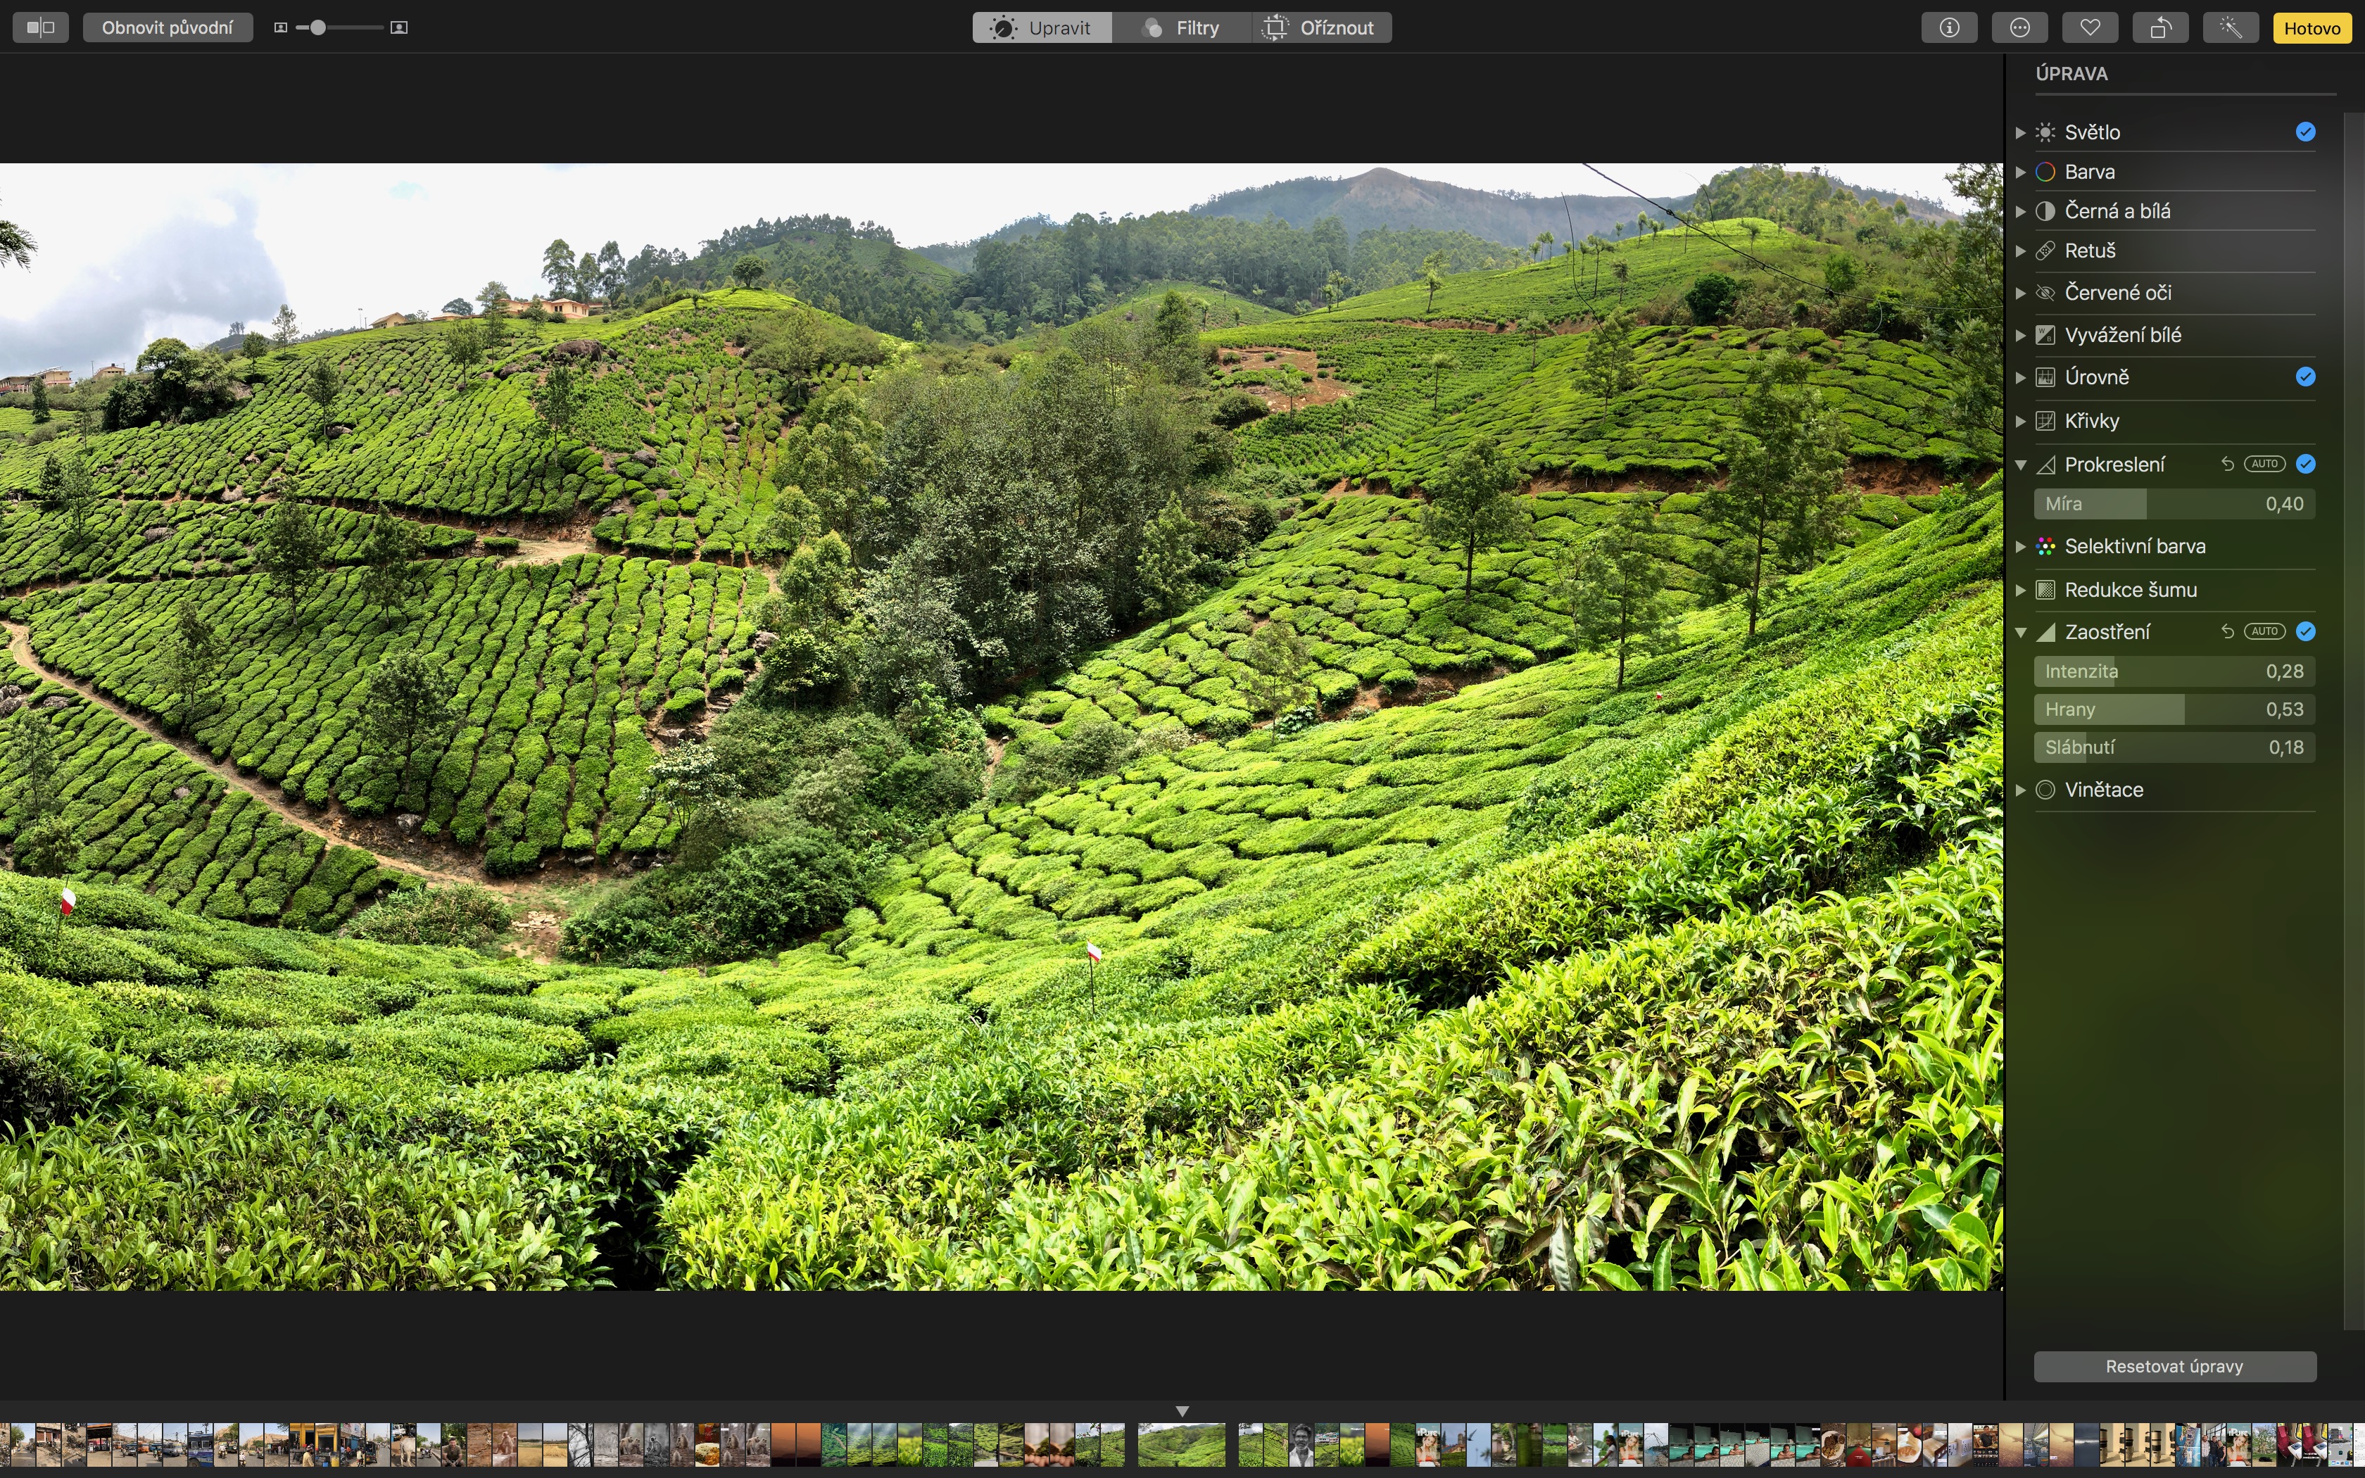Collapse the Prokreslení section

tap(2020, 465)
